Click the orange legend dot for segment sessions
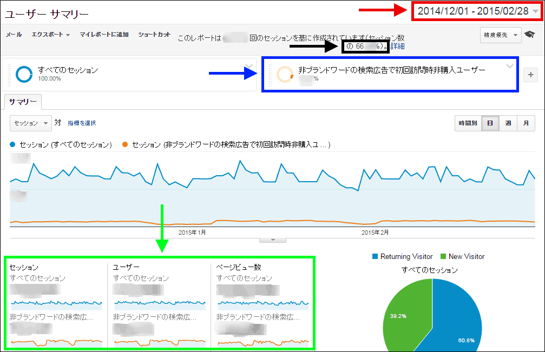The image size is (545, 352). (125, 145)
